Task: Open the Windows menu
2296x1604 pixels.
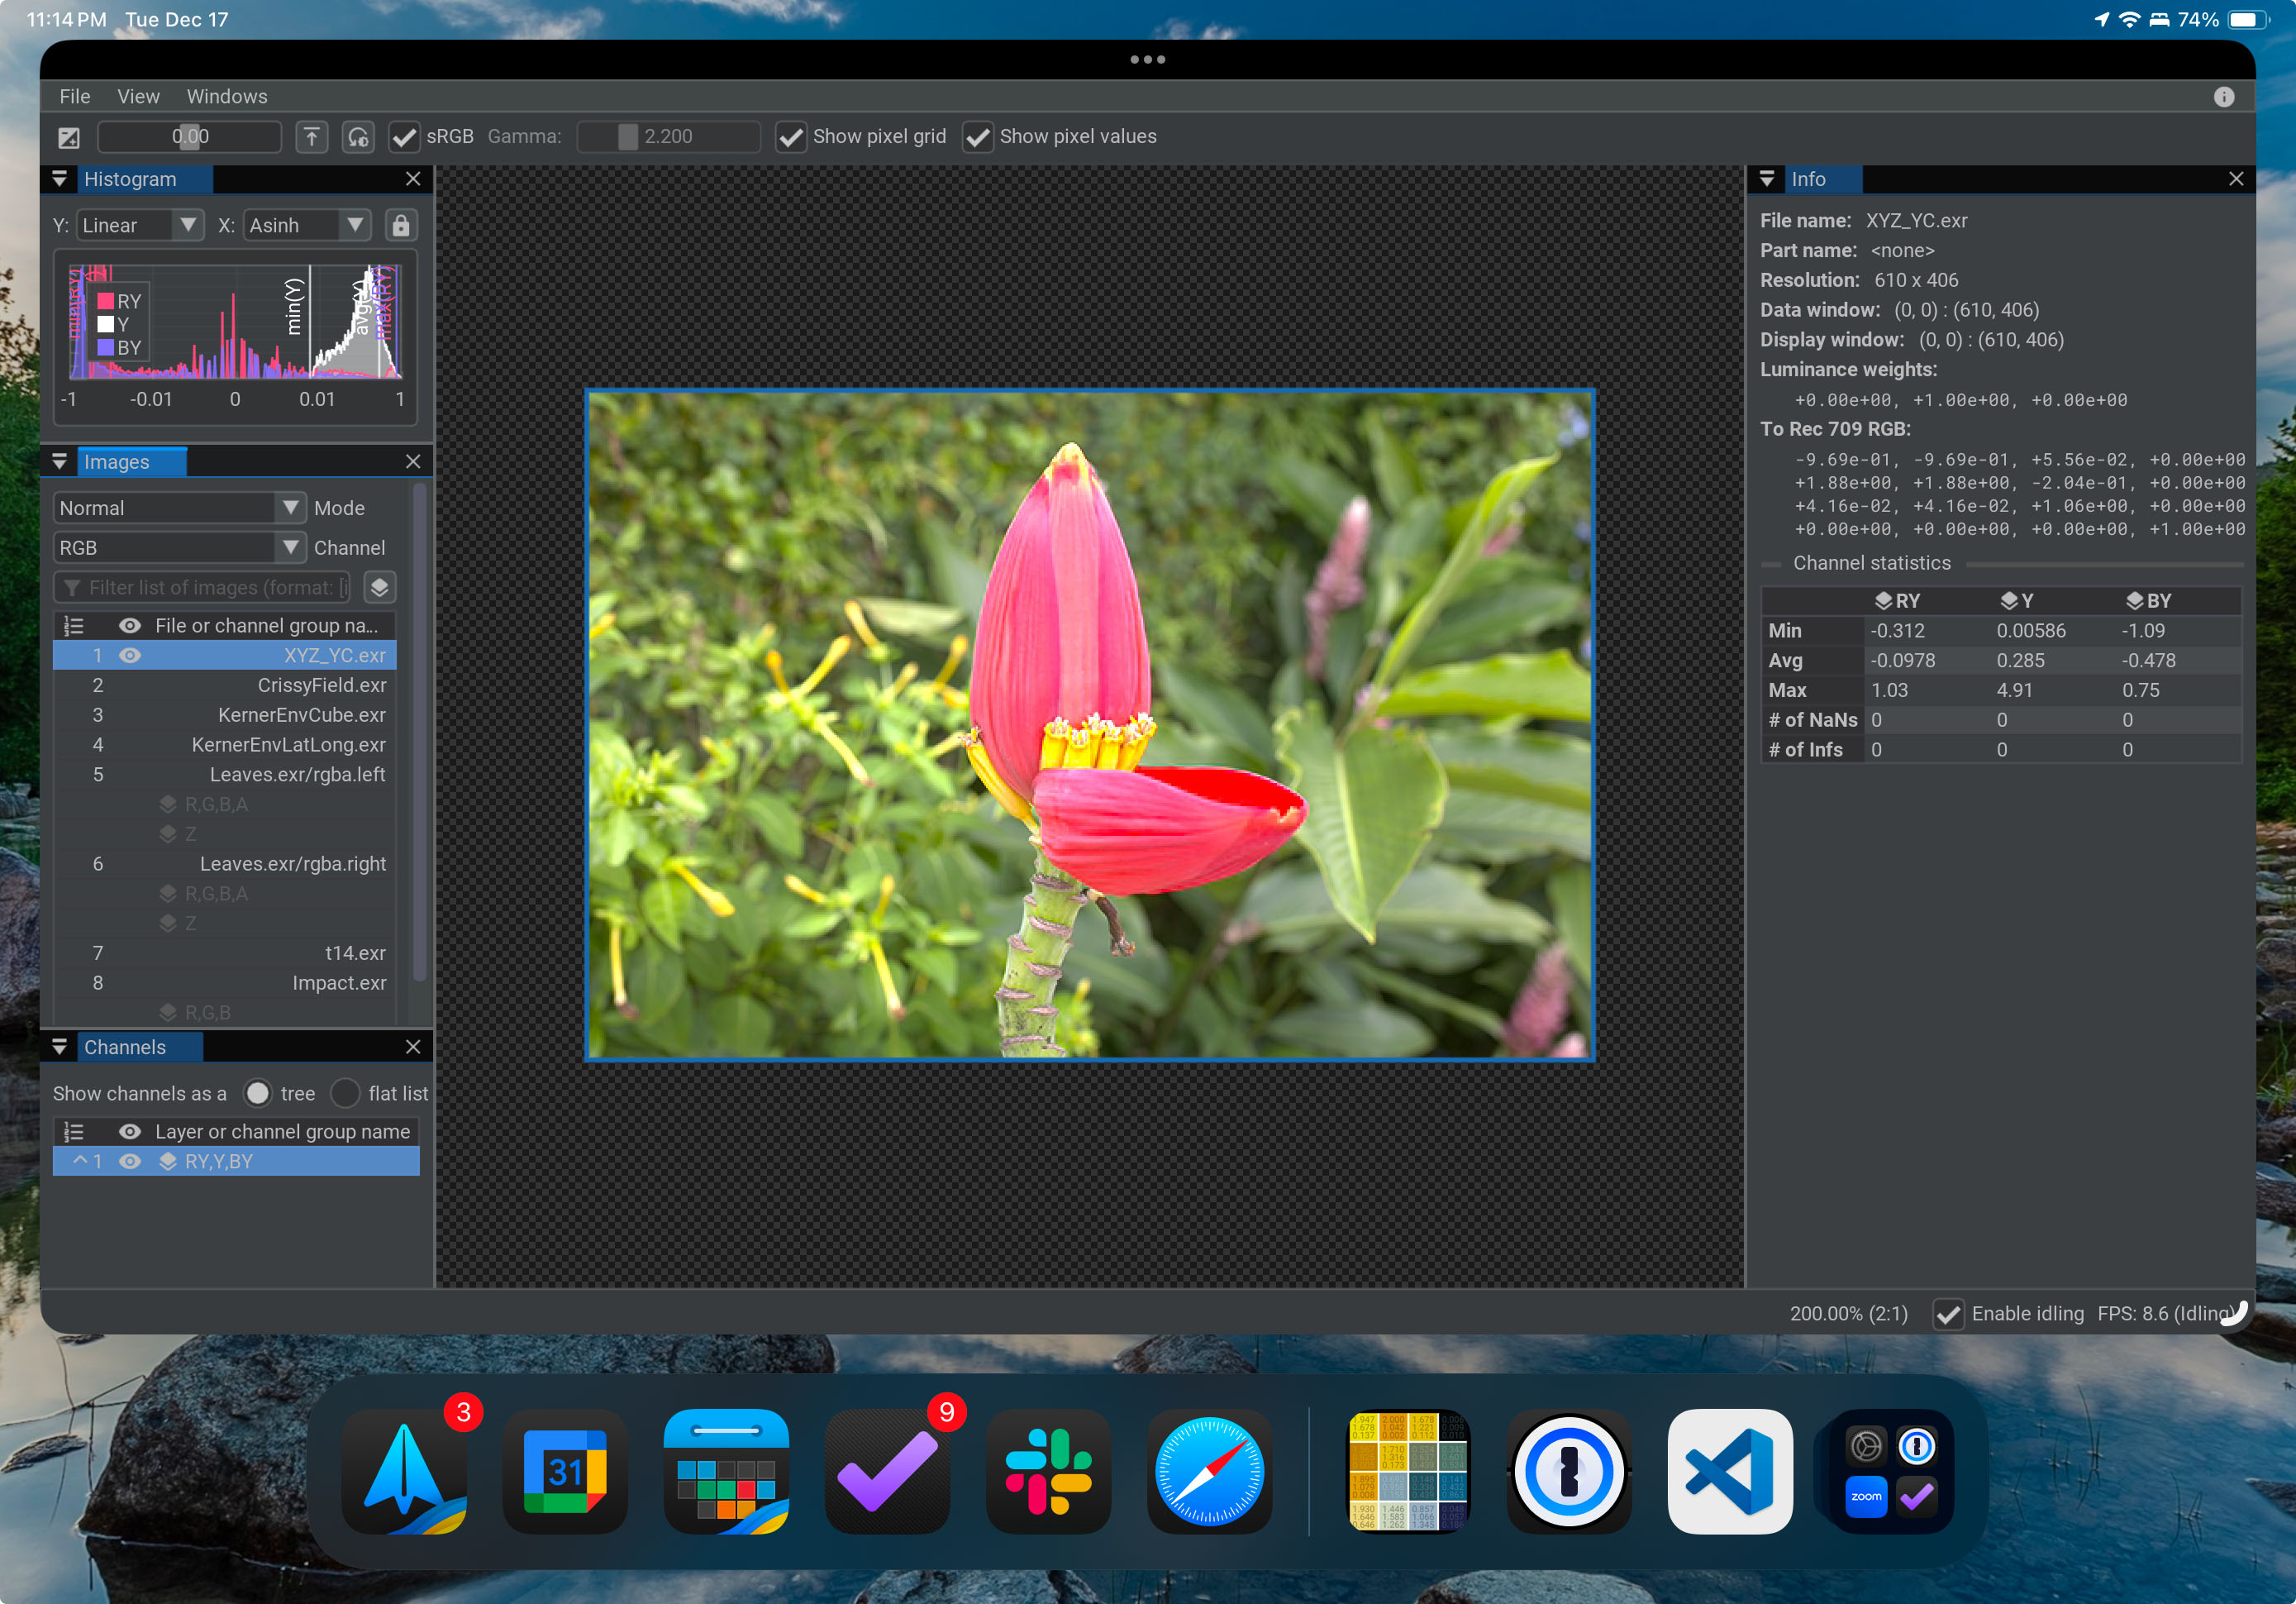Action: (226, 96)
